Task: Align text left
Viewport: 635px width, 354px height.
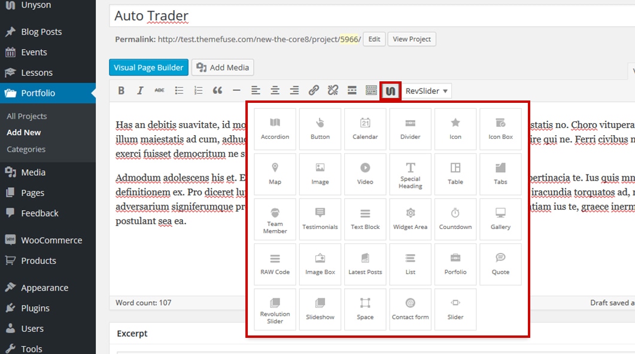Action: tap(256, 91)
